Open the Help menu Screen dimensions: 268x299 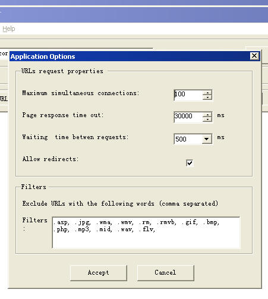(x=9, y=29)
